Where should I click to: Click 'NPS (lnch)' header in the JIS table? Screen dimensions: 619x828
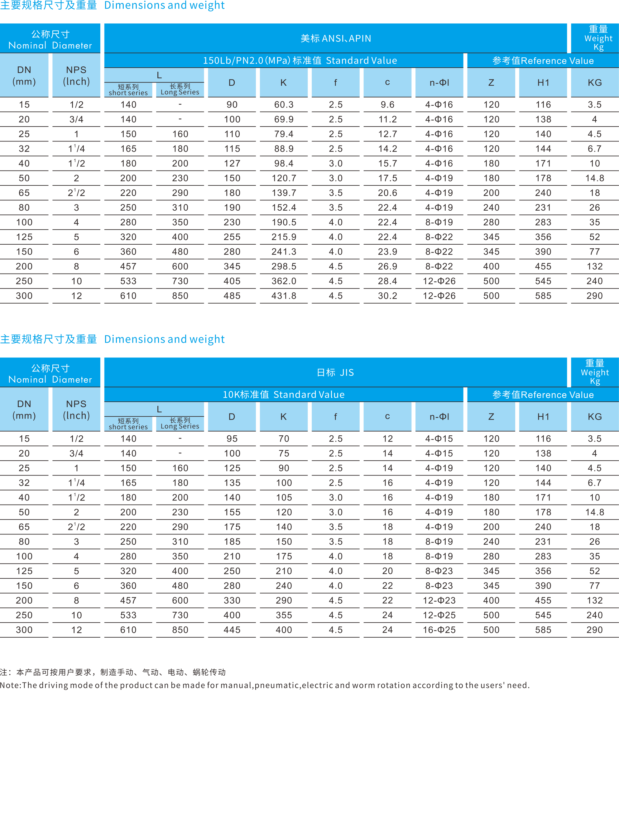point(76,409)
